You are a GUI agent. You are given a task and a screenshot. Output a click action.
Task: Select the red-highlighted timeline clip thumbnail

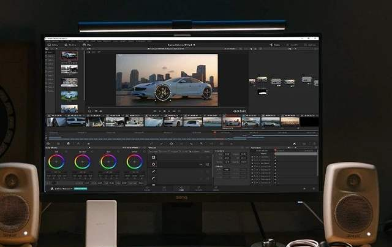coord(232,122)
